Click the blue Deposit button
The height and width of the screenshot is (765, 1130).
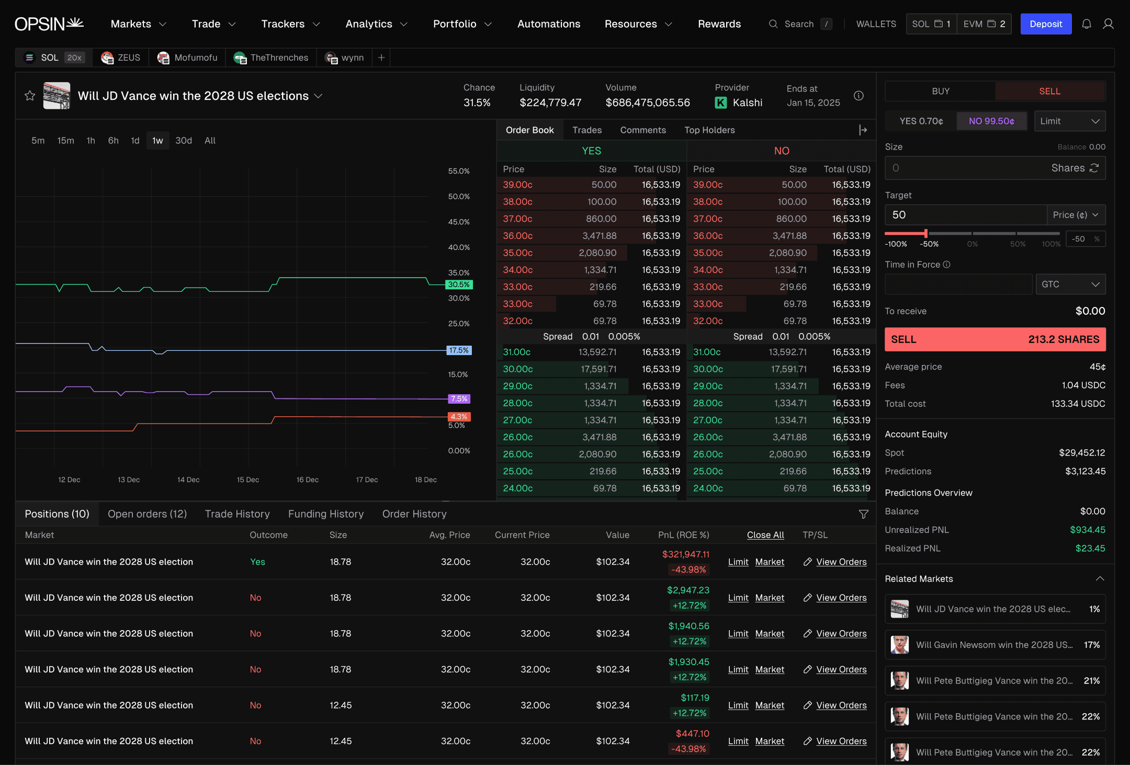click(1045, 24)
